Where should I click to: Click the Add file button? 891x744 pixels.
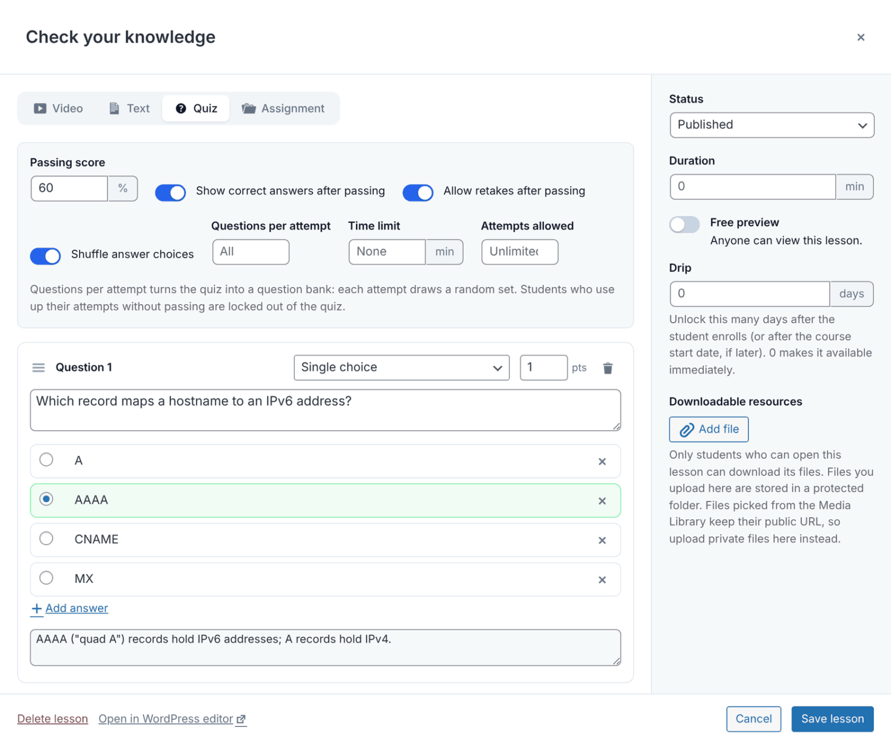(709, 429)
